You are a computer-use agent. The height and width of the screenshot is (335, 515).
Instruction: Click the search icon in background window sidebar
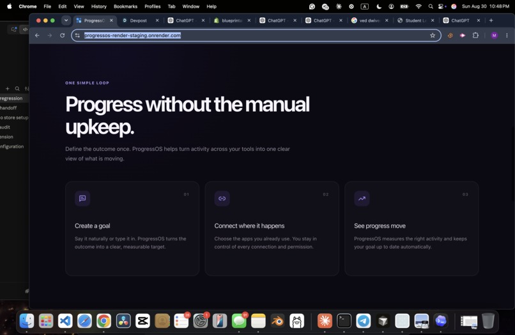pyautogui.click(x=17, y=88)
